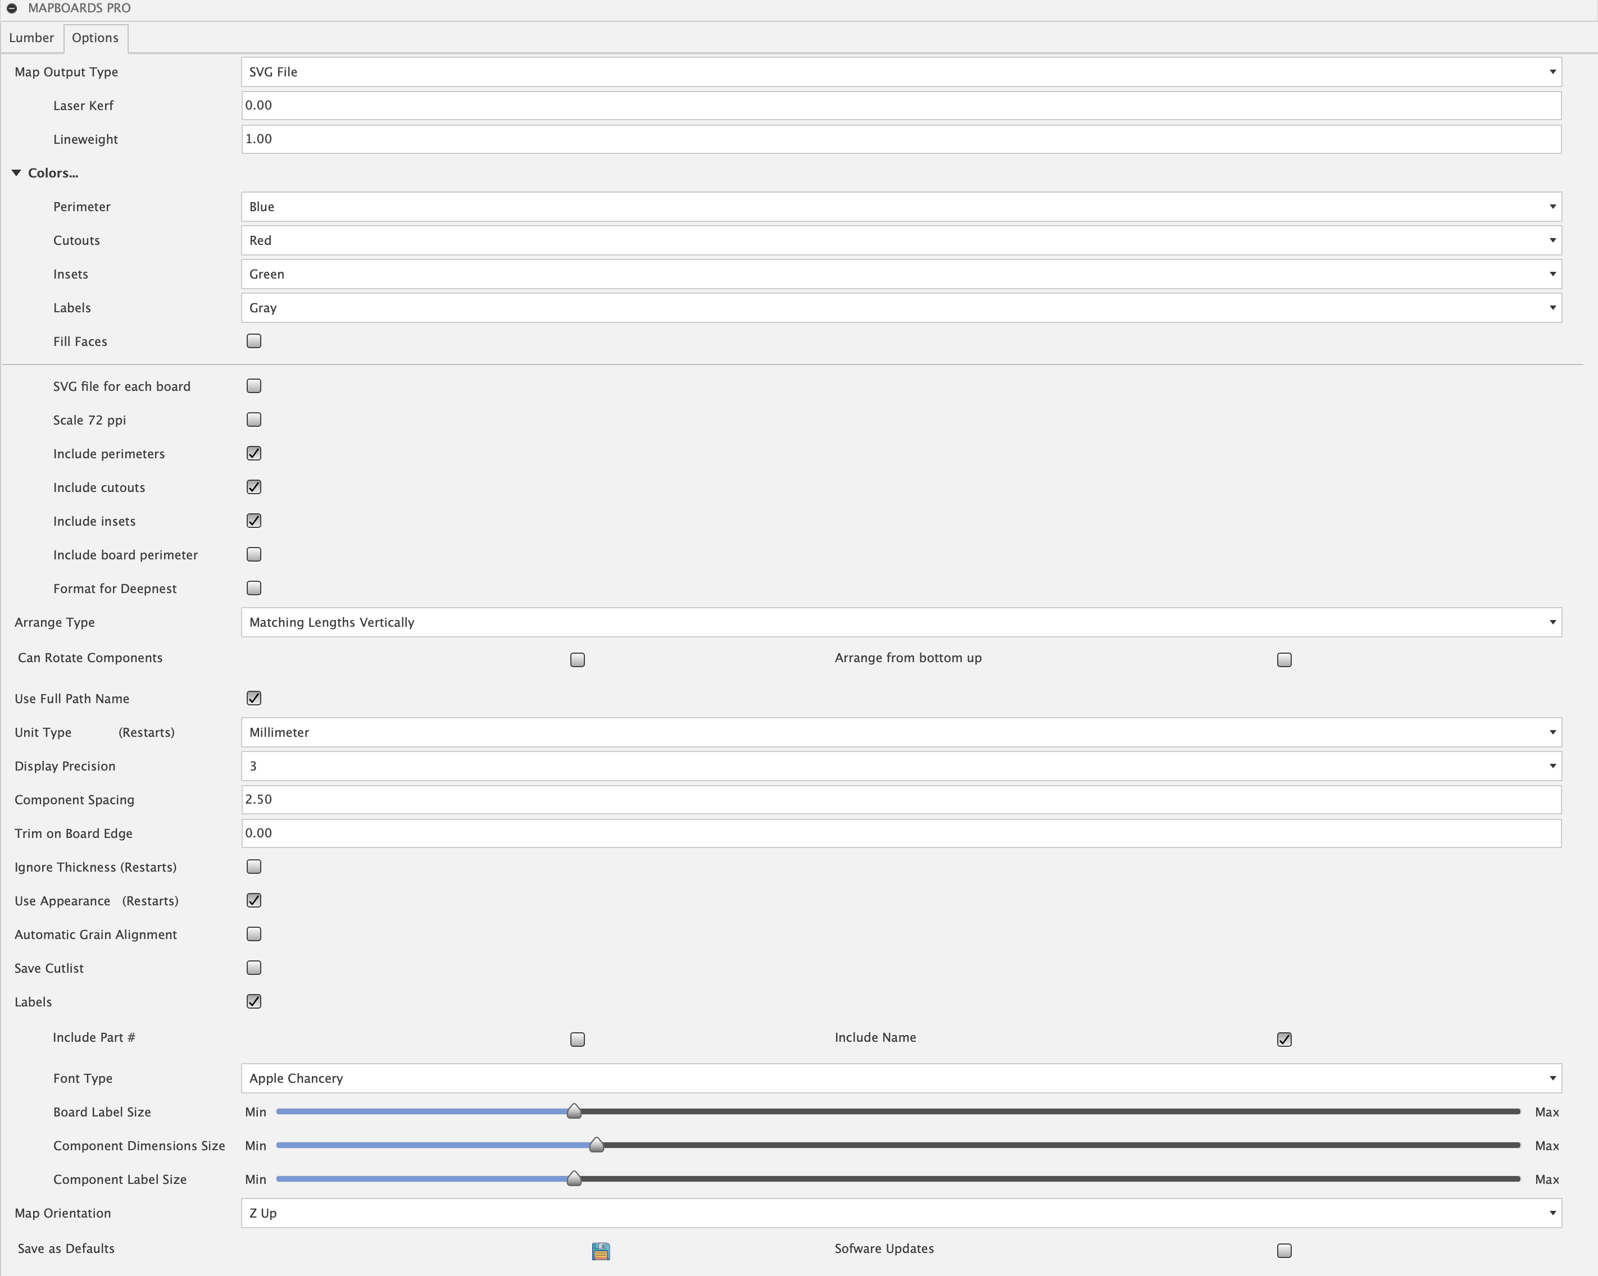Enable Format for Deepnest checkbox

[254, 589]
